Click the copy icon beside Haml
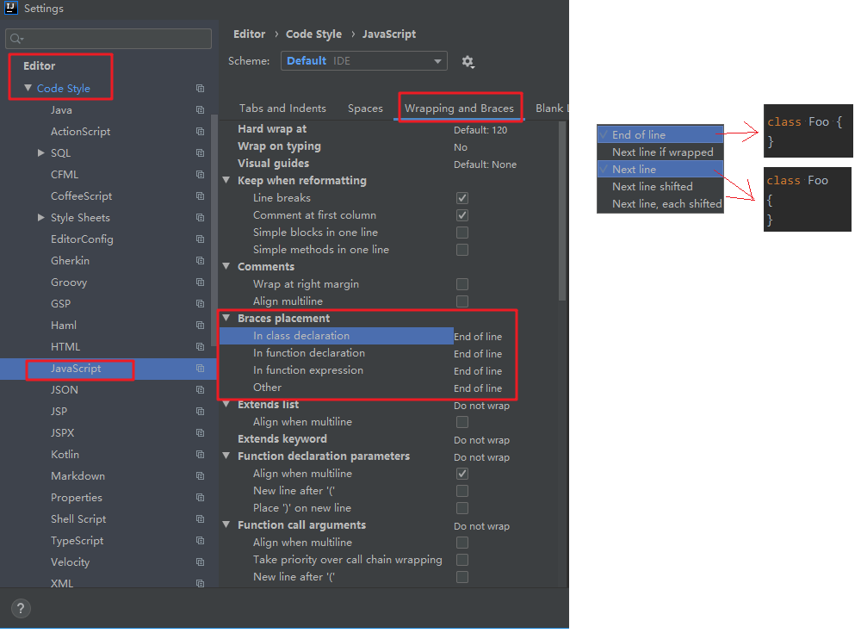This screenshot has width=861, height=633. click(201, 326)
